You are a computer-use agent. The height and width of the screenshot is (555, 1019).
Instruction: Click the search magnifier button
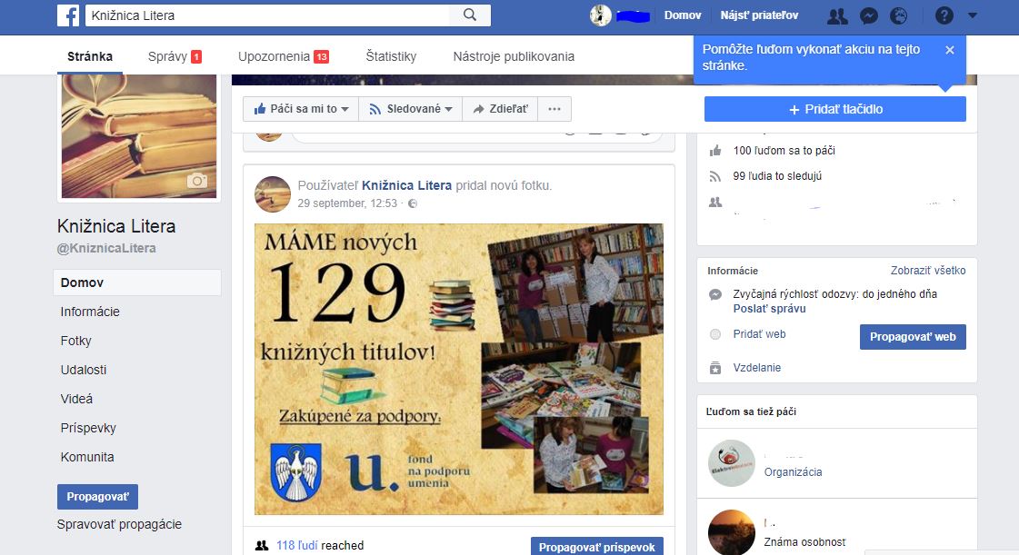click(470, 15)
